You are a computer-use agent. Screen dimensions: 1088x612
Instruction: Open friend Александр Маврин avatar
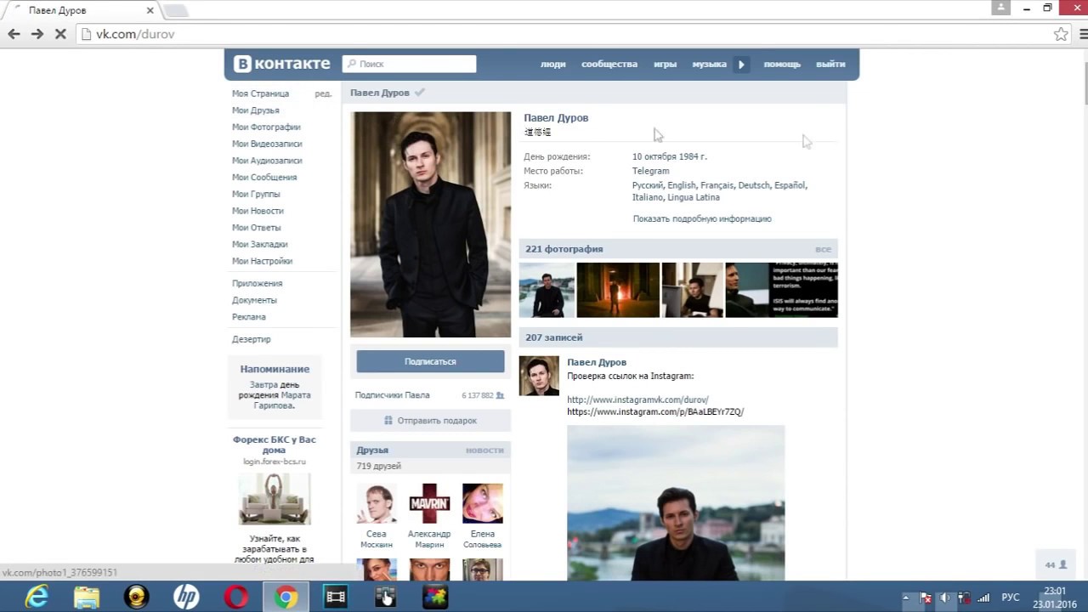429,504
